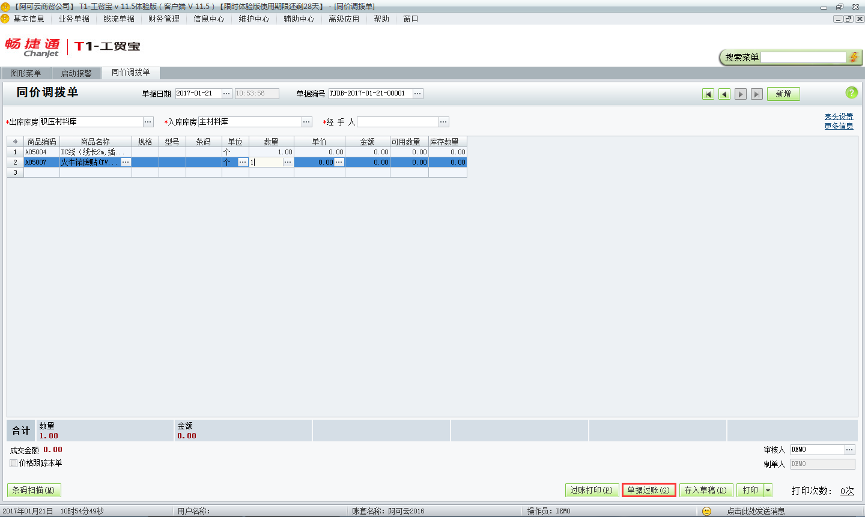The height and width of the screenshot is (517, 865).
Task: Click the ellipsis icon in the A05007 商品编码 cell
Action: click(125, 162)
